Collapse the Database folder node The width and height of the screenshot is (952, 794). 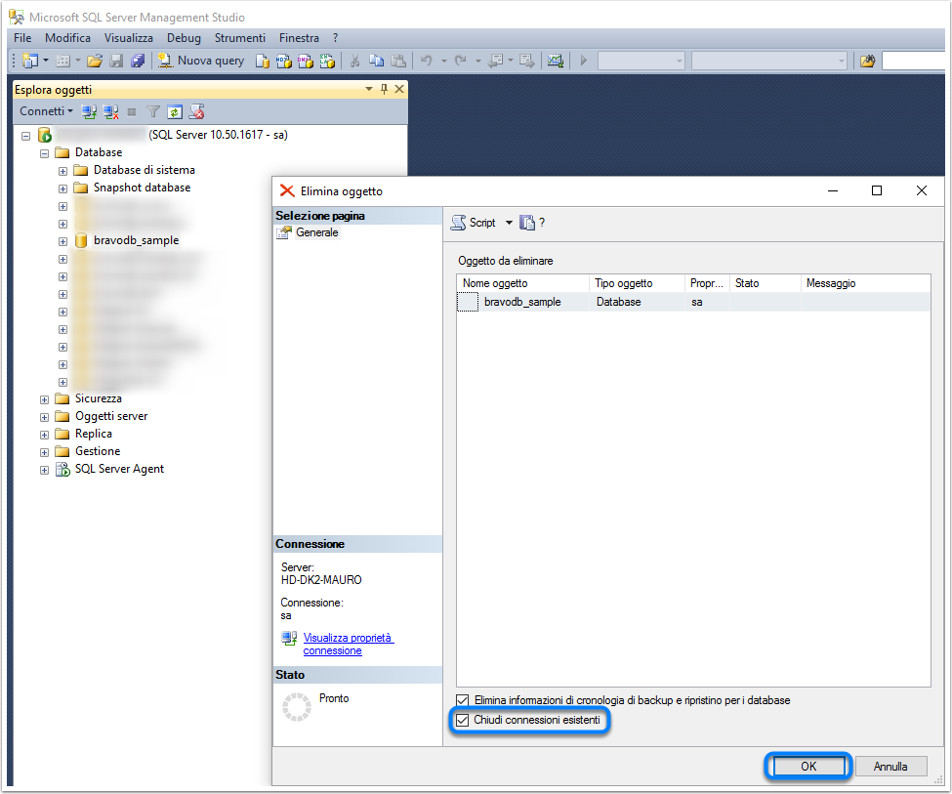tap(44, 153)
